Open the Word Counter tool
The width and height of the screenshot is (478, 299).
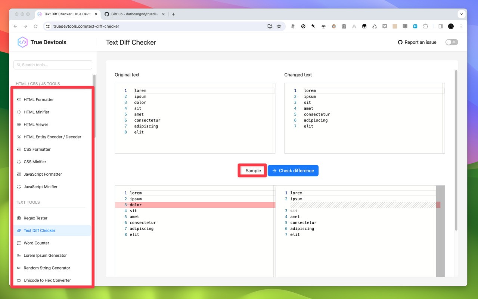pyautogui.click(x=36, y=243)
